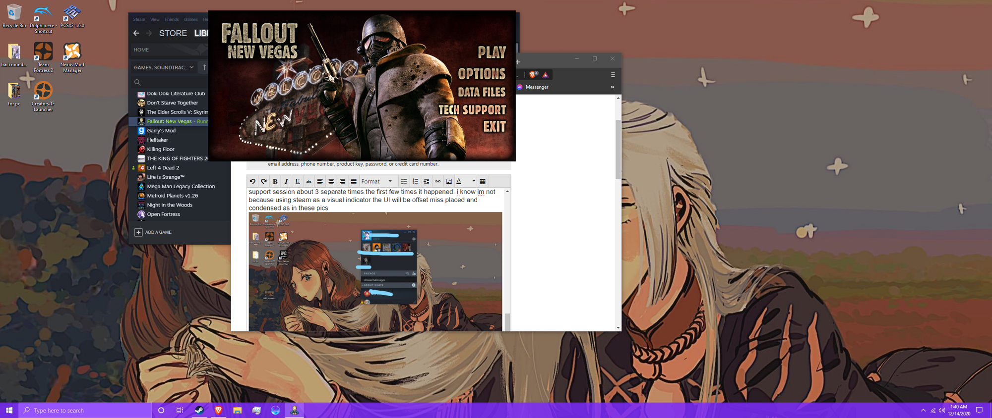Click the File Explorer taskbar icon

[x=238, y=410]
